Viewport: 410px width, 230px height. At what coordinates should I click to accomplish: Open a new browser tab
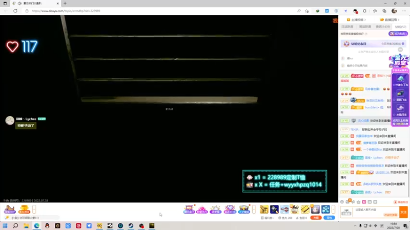pyautogui.click(x=65, y=4)
